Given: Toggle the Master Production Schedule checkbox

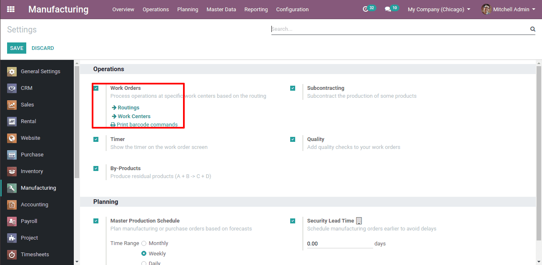Looking at the screenshot, I should point(96,221).
